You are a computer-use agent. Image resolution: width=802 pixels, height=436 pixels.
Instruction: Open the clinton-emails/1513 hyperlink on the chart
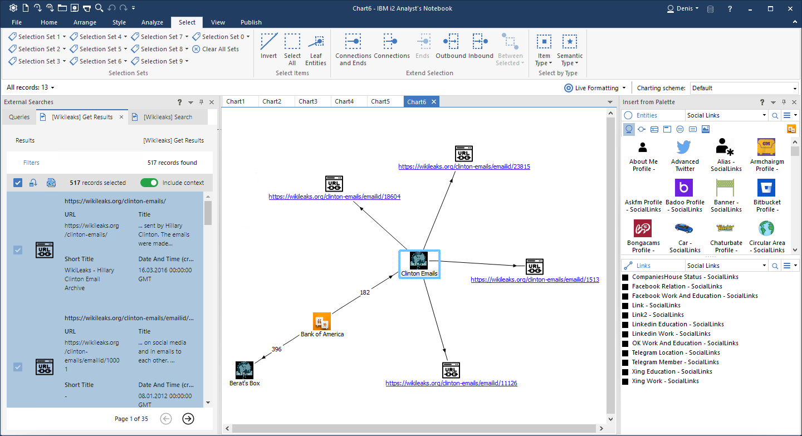pos(535,279)
